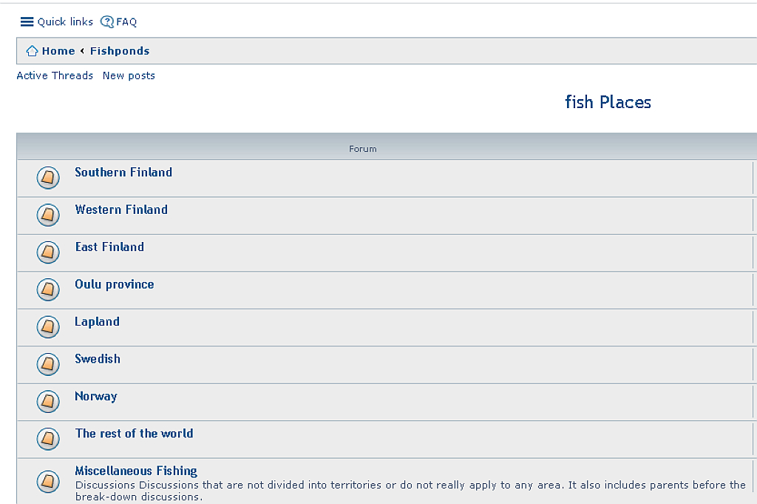Click the Forum column header
757x504 pixels.
pyautogui.click(x=363, y=149)
